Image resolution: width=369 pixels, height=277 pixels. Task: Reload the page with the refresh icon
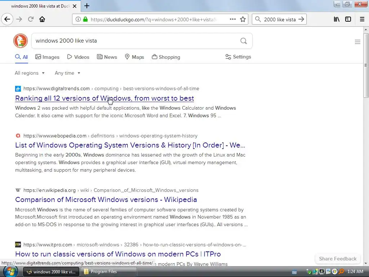coord(31,19)
